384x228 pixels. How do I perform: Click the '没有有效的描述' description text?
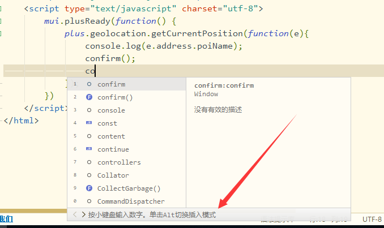[218, 110]
